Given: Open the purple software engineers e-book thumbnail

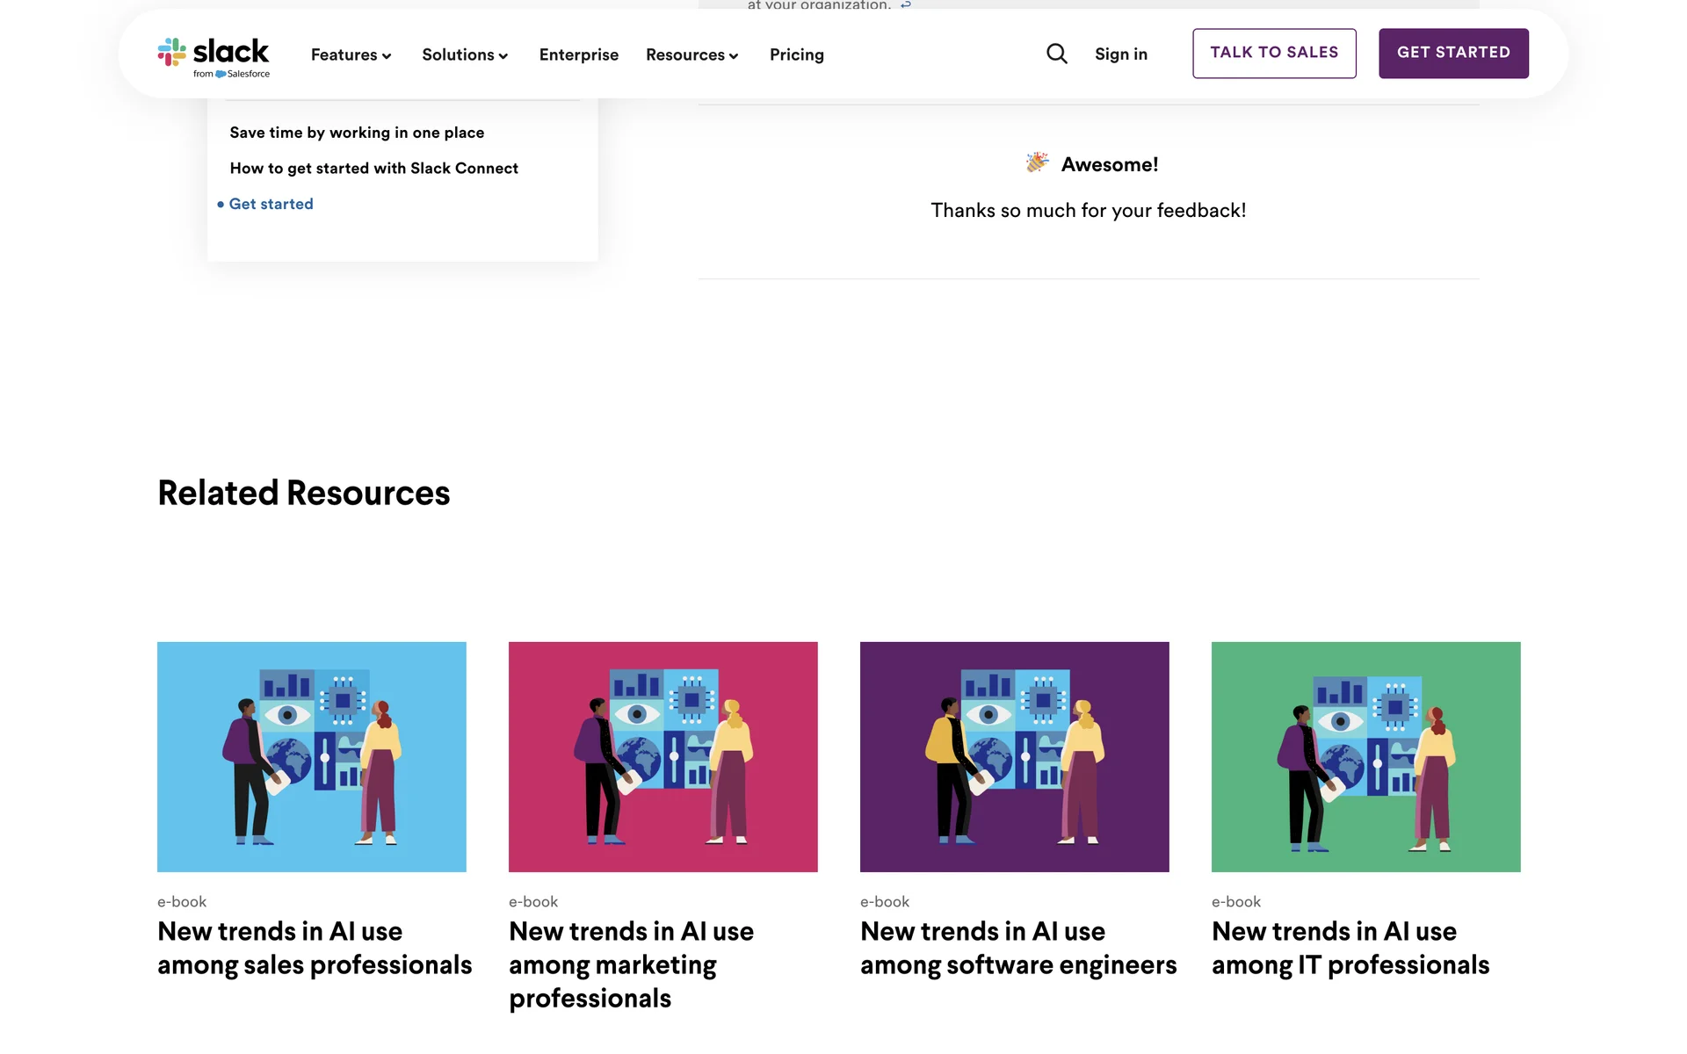Looking at the screenshot, I should coord(1015,756).
